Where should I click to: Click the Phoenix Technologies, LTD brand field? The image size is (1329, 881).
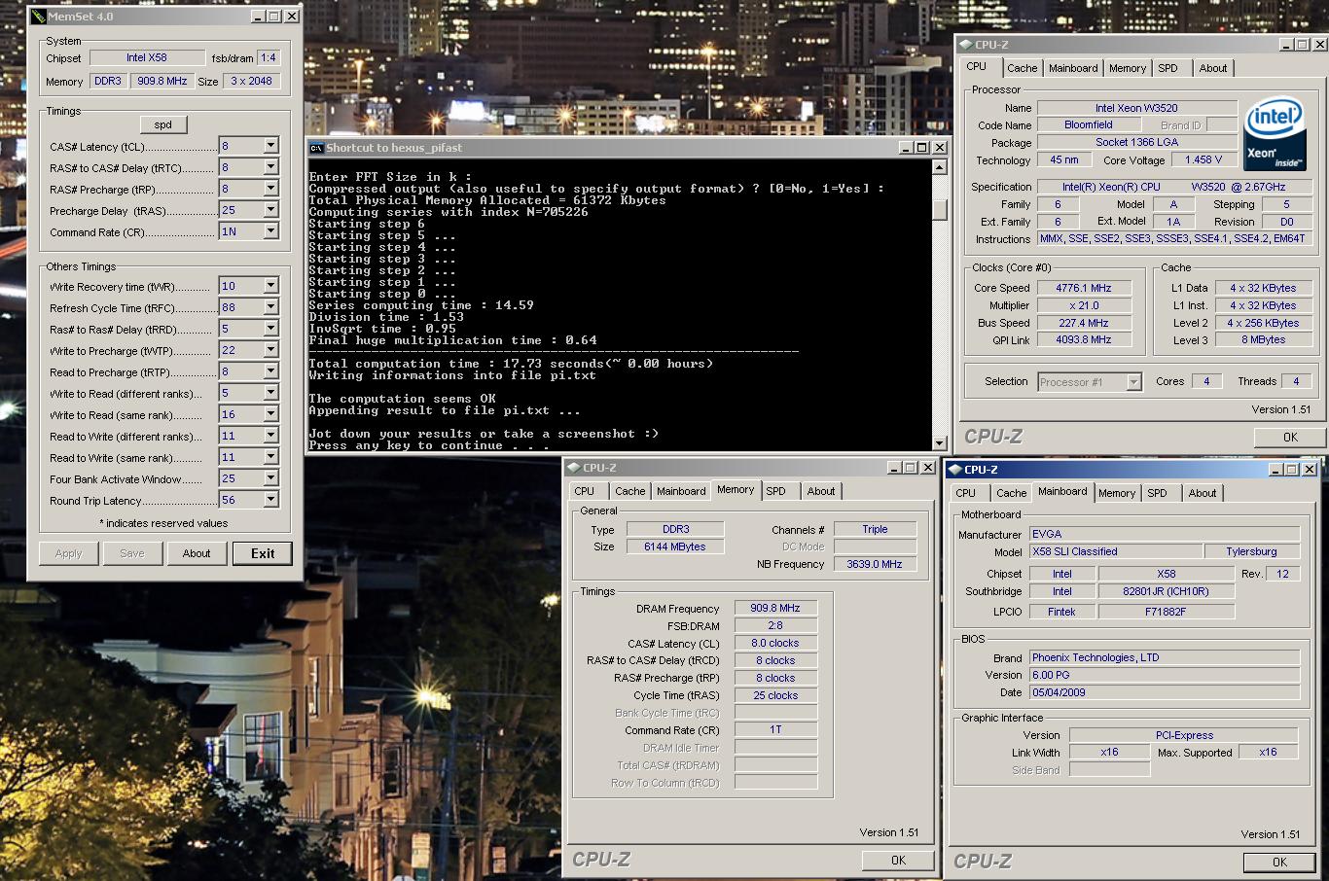pos(1165,657)
